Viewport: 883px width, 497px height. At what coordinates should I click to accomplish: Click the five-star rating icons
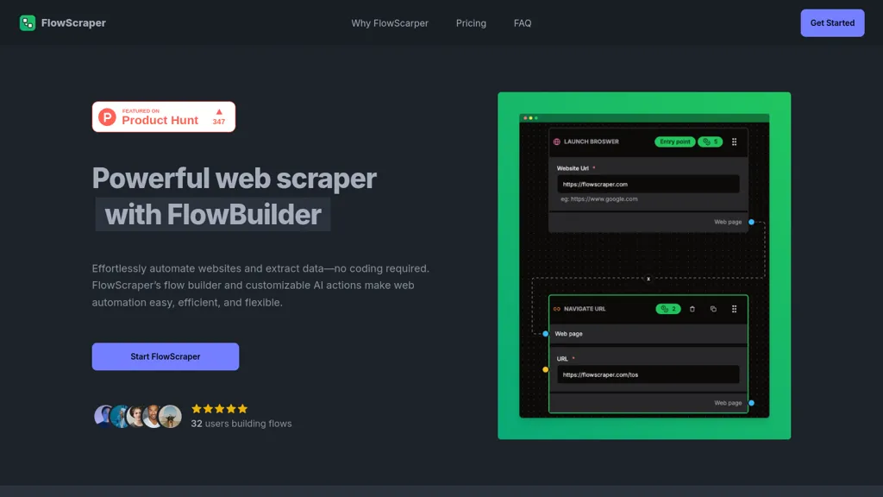tap(219, 408)
